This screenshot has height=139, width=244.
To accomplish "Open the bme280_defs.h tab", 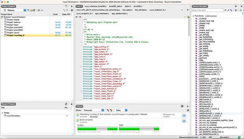I will click(x=116, y=6).
